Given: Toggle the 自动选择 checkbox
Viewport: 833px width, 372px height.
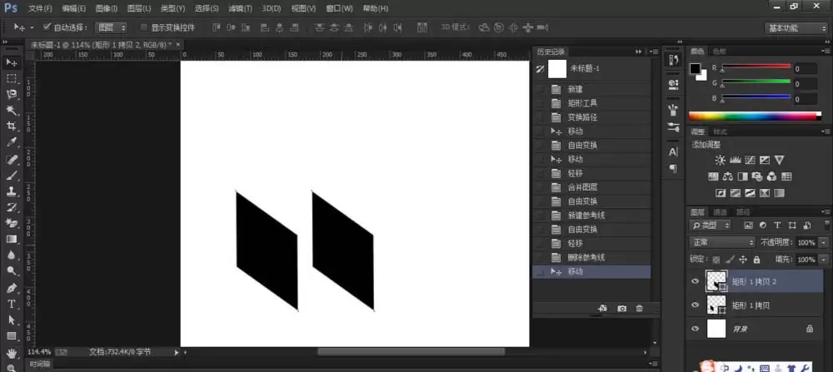Looking at the screenshot, I should tap(47, 27).
